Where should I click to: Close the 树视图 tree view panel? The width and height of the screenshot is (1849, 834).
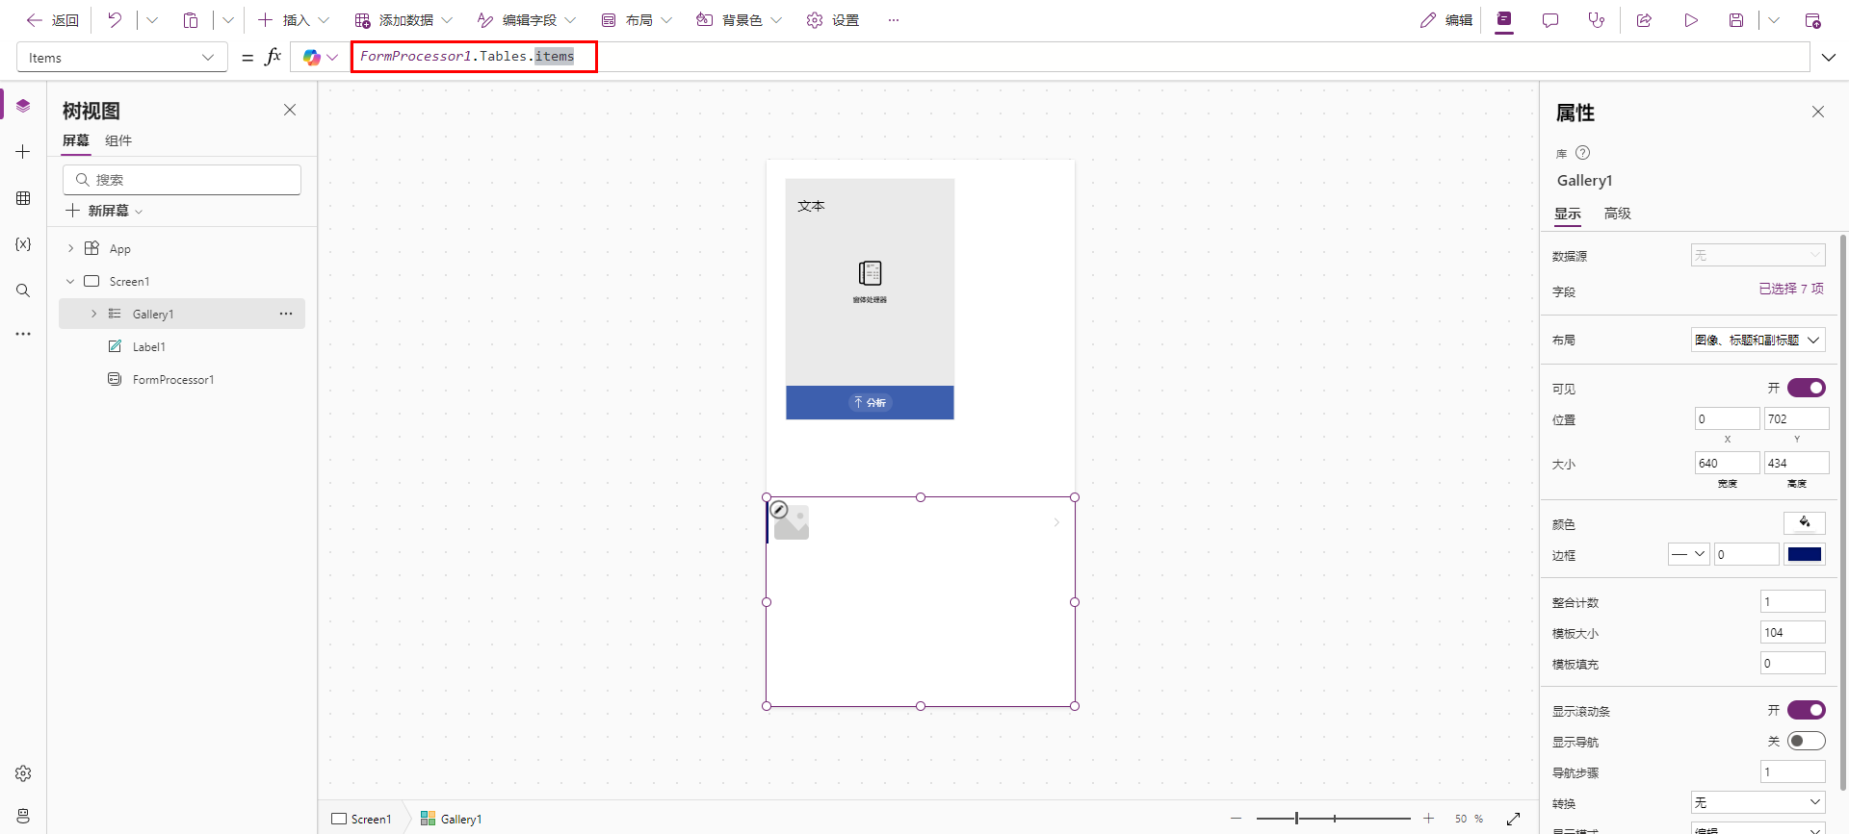click(x=290, y=110)
